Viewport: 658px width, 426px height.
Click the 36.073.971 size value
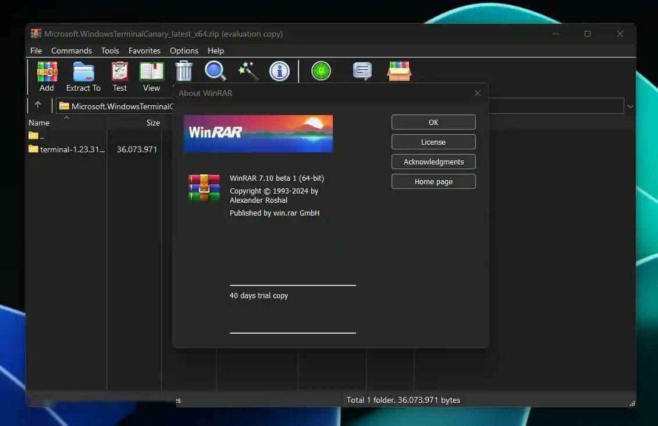[x=137, y=149]
